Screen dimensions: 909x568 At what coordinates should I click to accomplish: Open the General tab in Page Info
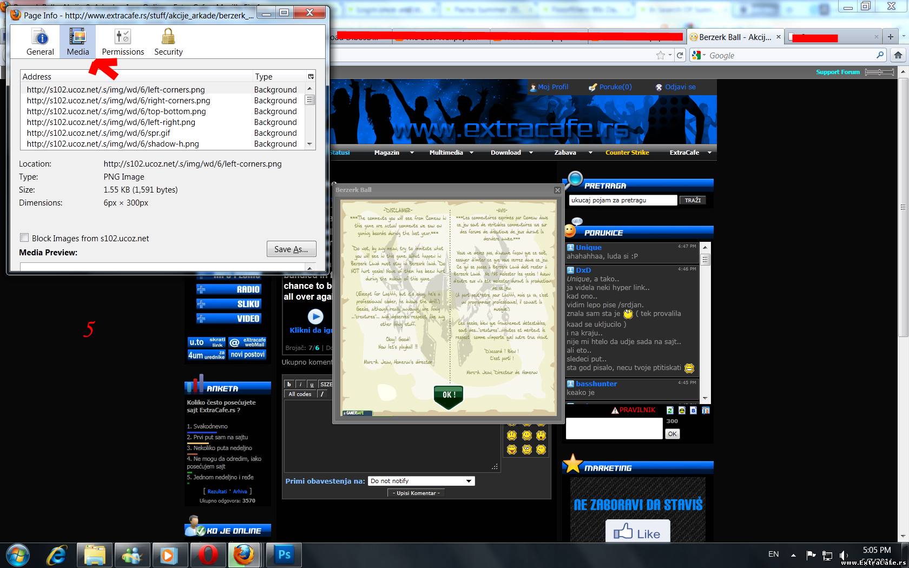(40, 42)
